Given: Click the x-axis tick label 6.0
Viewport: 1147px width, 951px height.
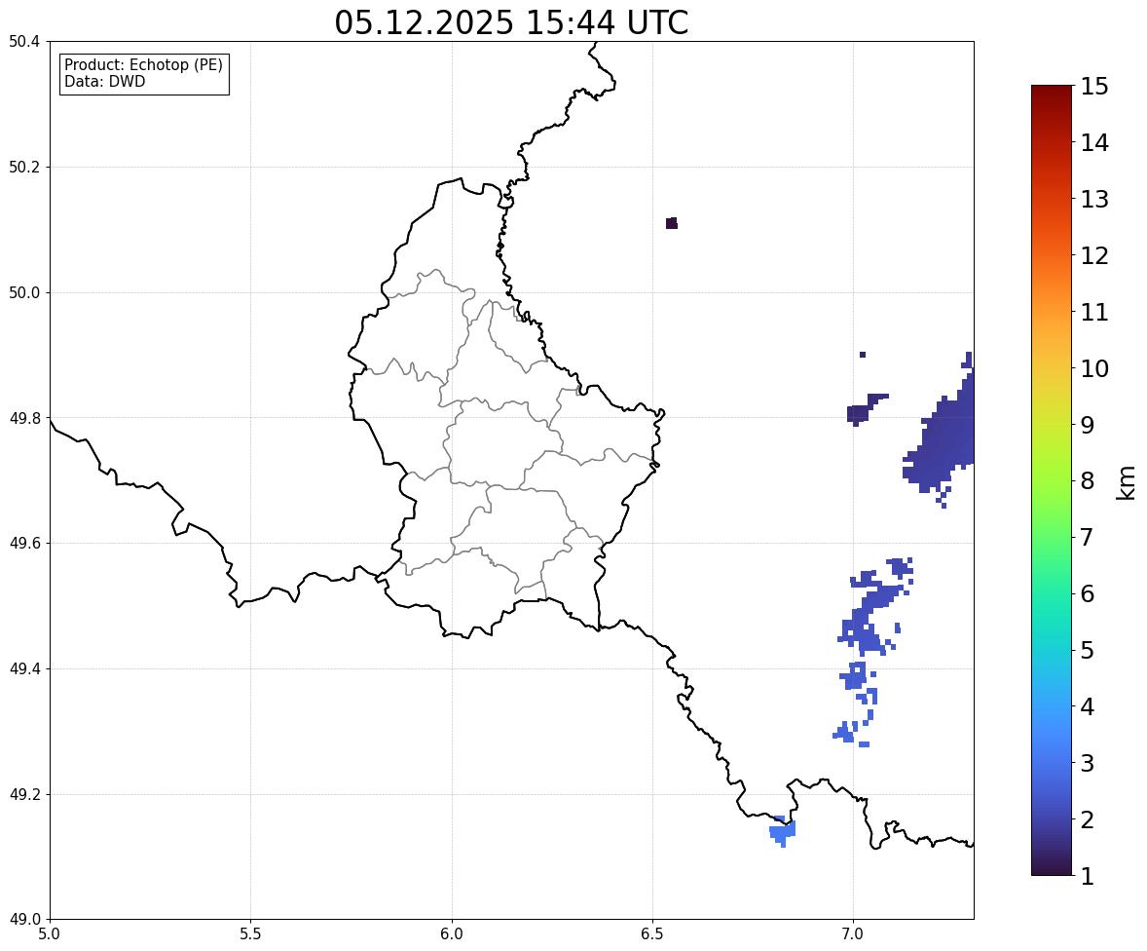Looking at the screenshot, I should tap(452, 934).
